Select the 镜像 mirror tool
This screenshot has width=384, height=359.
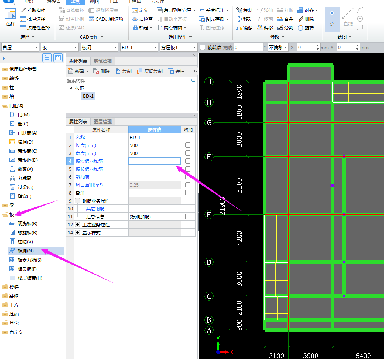click(x=244, y=28)
